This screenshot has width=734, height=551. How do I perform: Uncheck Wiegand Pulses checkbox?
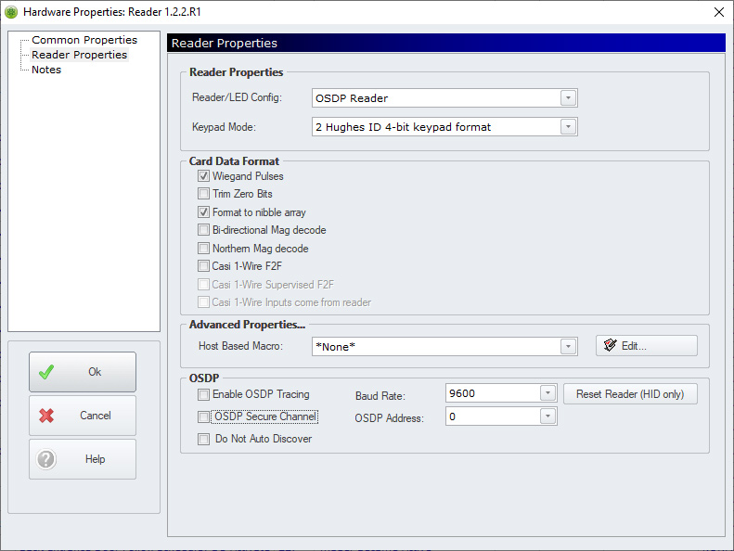point(203,176)
